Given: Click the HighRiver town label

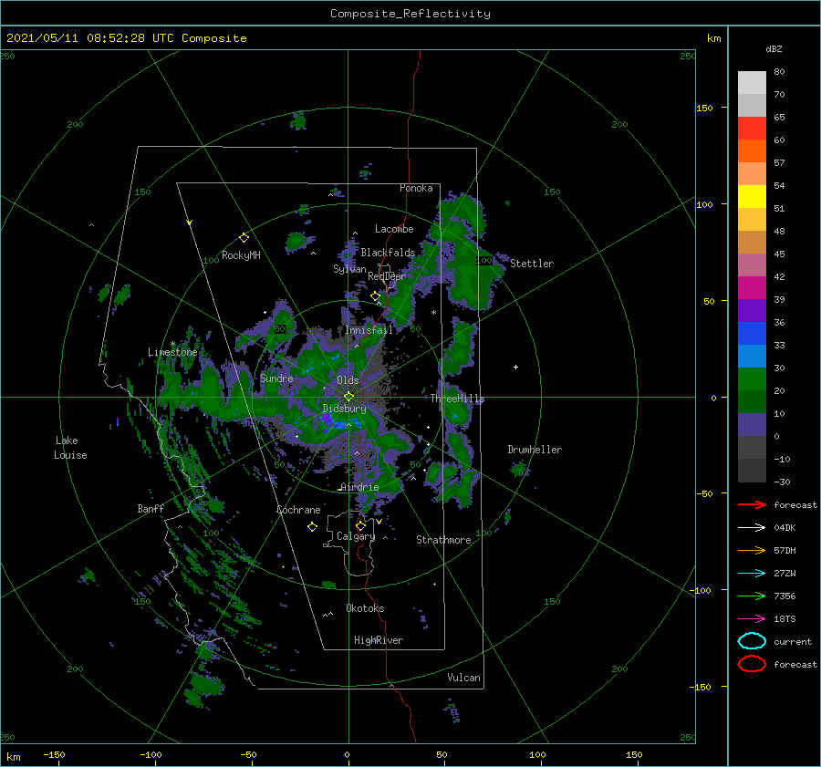Looking at the screenshot, I should (x=379, y=640).
